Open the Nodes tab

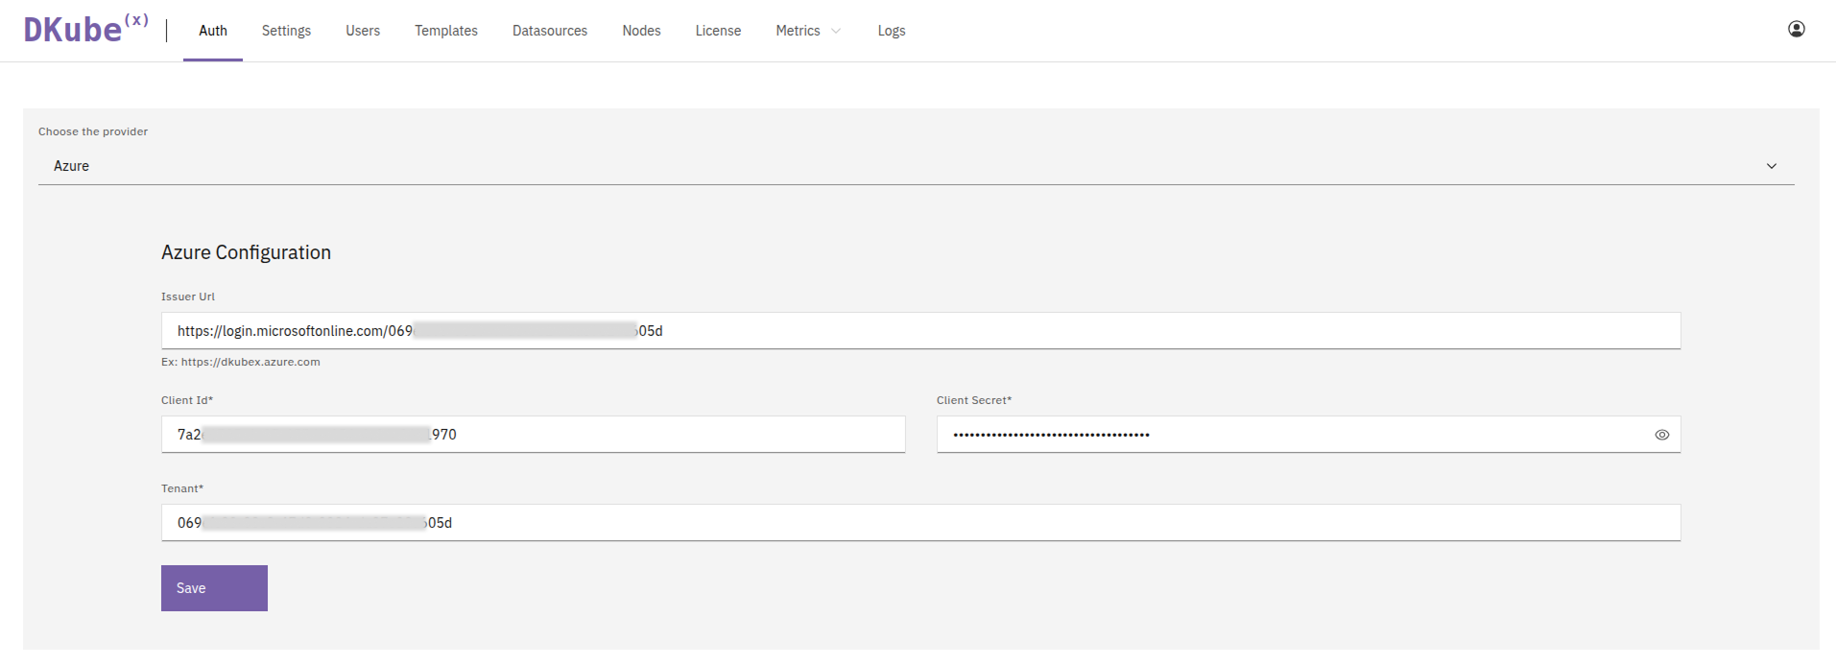coord(641,31)
